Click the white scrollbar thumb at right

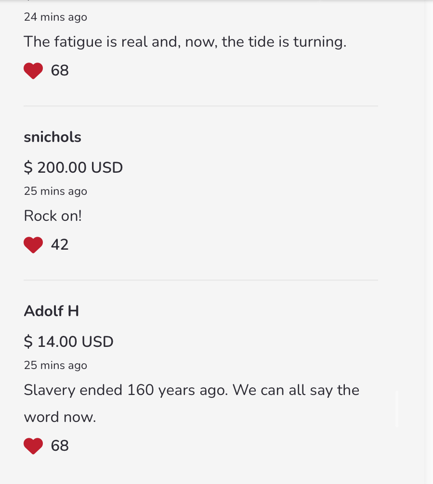pos(397,409)
